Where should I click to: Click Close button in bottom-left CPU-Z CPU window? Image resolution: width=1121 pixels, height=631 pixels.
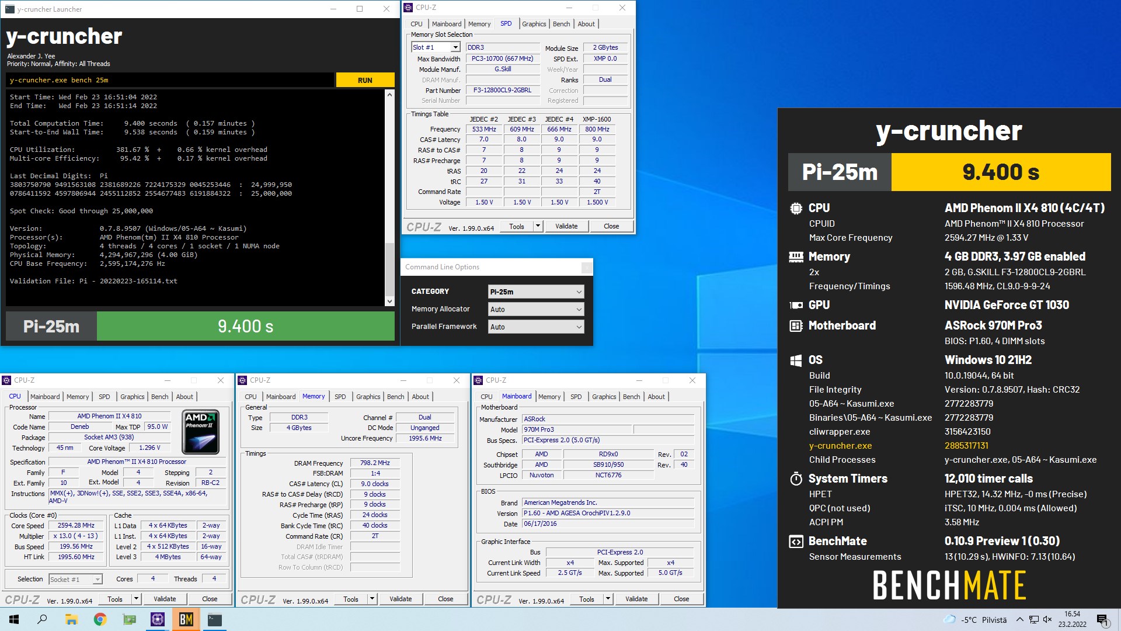[x=210, y=599]
